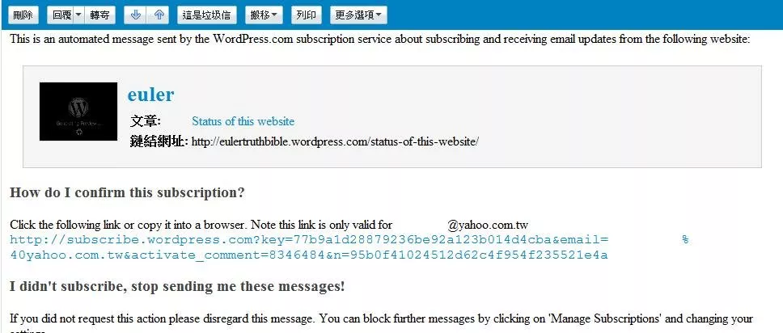Click the 鏈結網址 label in blog card
783x333 pixels.
click(159, 141)
